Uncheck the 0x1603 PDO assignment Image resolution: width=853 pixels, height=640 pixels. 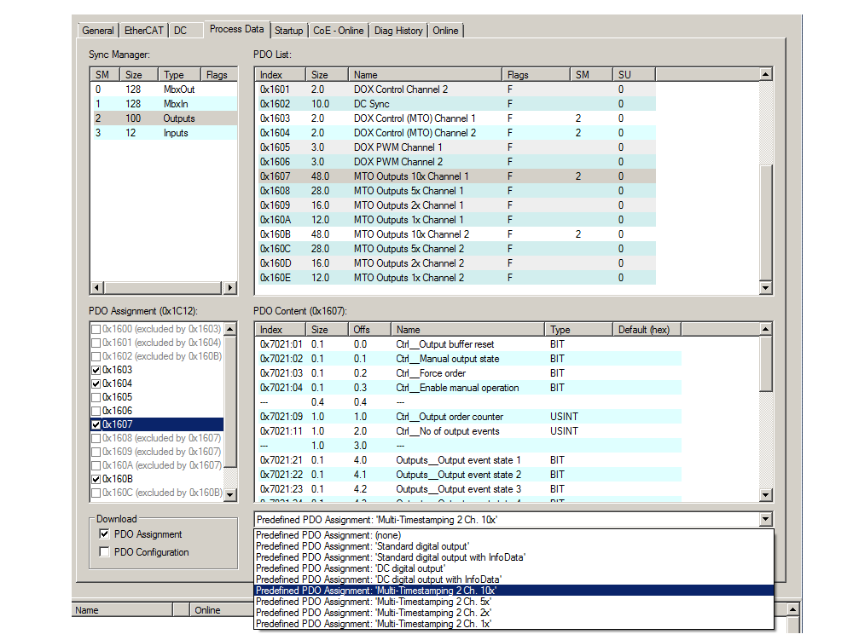pyautogui.click(x=96, y=370)
